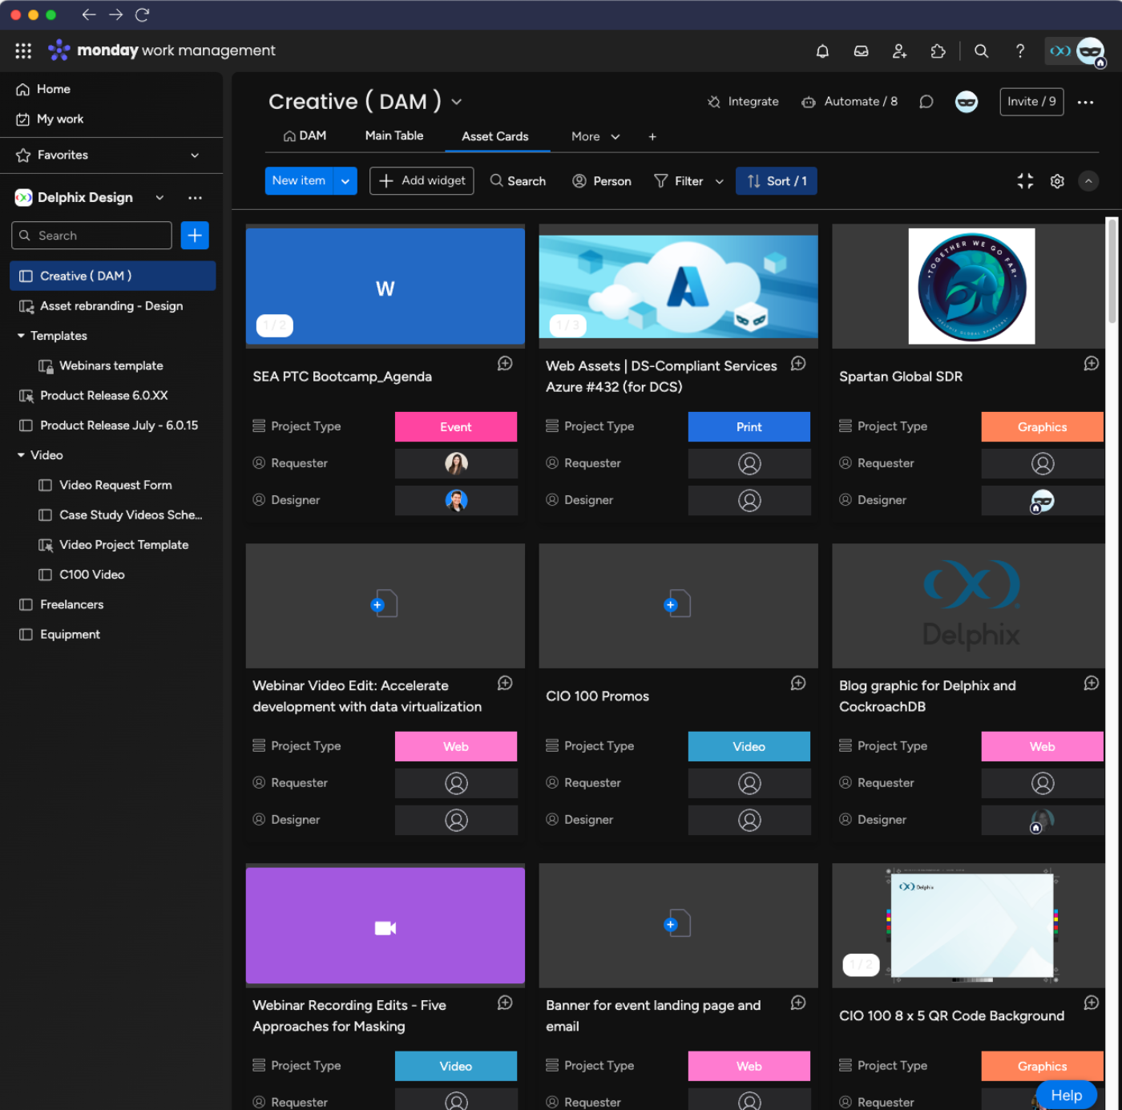Screen dimensions: 1122x1110
Task: Open updates for CIO 100 Promos card
Action: coord(798,683)
